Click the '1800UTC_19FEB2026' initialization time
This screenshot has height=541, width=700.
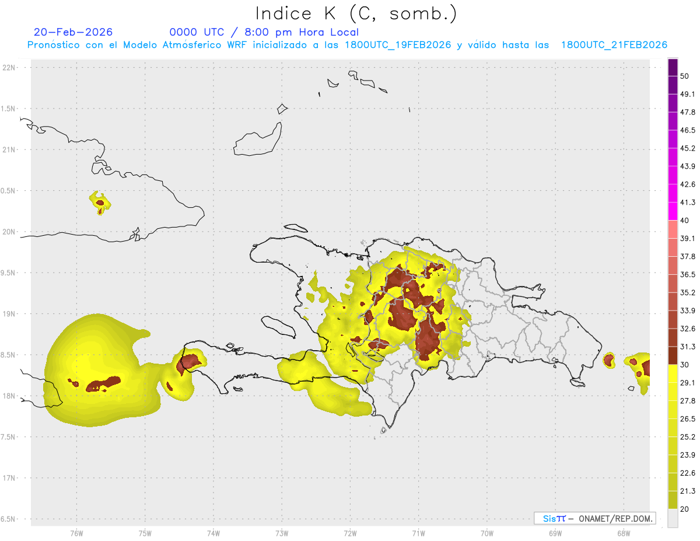(398, 45)
